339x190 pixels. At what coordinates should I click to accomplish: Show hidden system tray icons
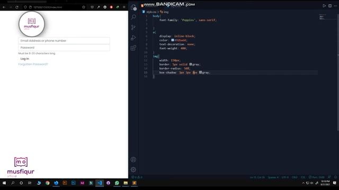pos(303,183)
